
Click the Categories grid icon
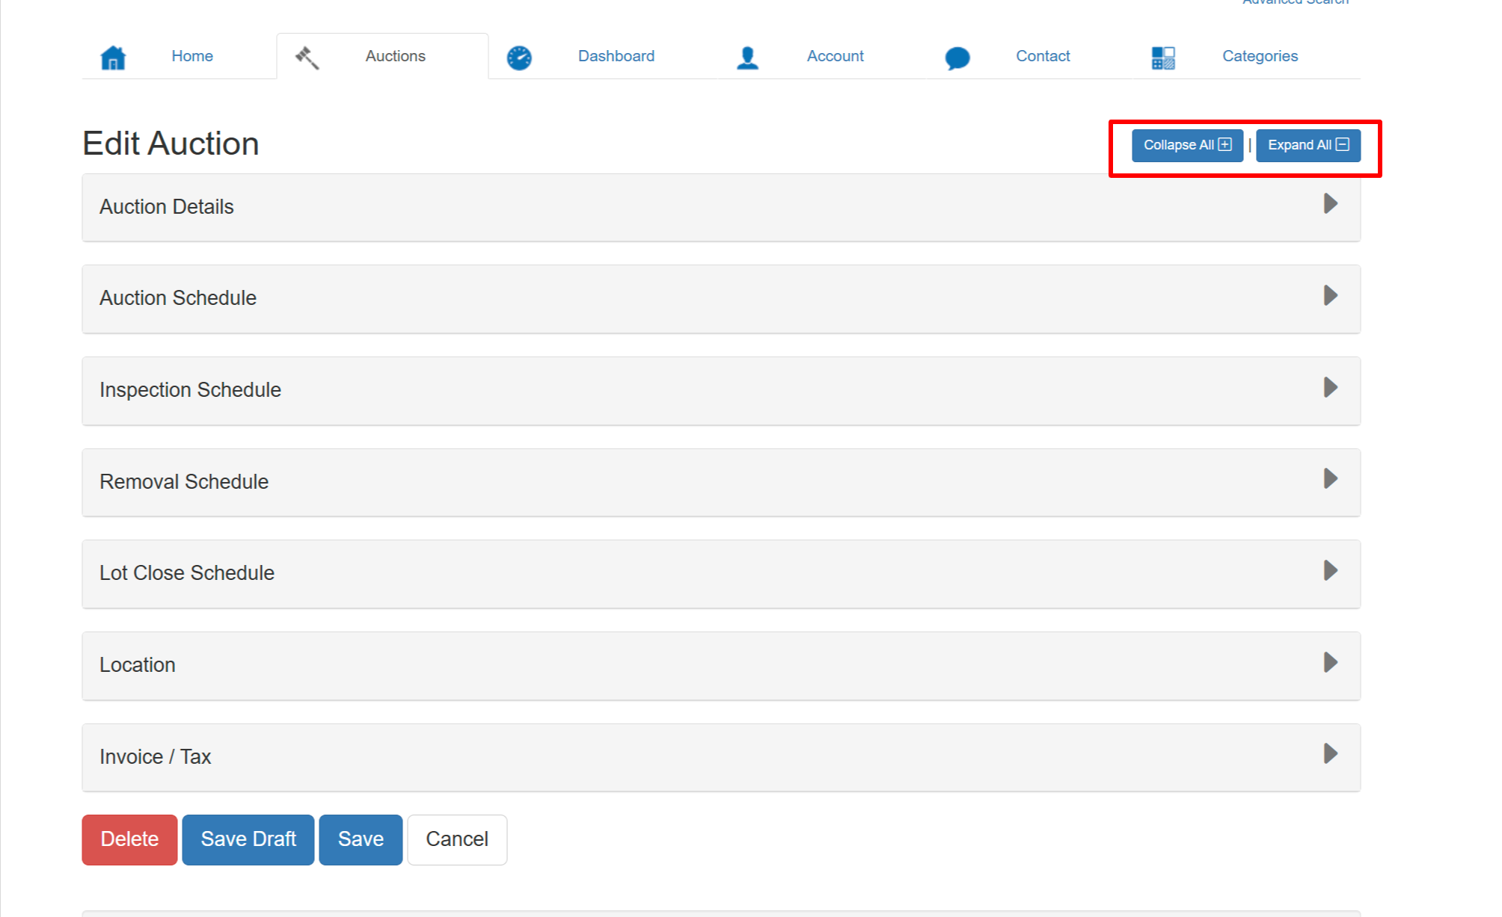[x=1163, y=58]
